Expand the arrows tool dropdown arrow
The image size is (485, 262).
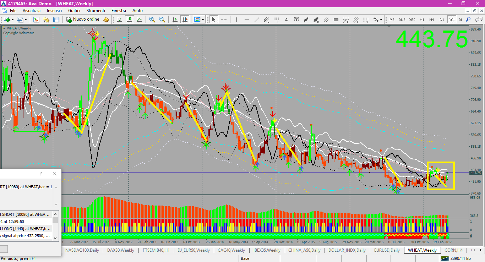(x=381, y=20)
